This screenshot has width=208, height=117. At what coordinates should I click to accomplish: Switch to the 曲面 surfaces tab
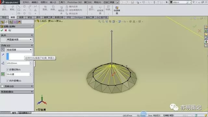[21, 17]
